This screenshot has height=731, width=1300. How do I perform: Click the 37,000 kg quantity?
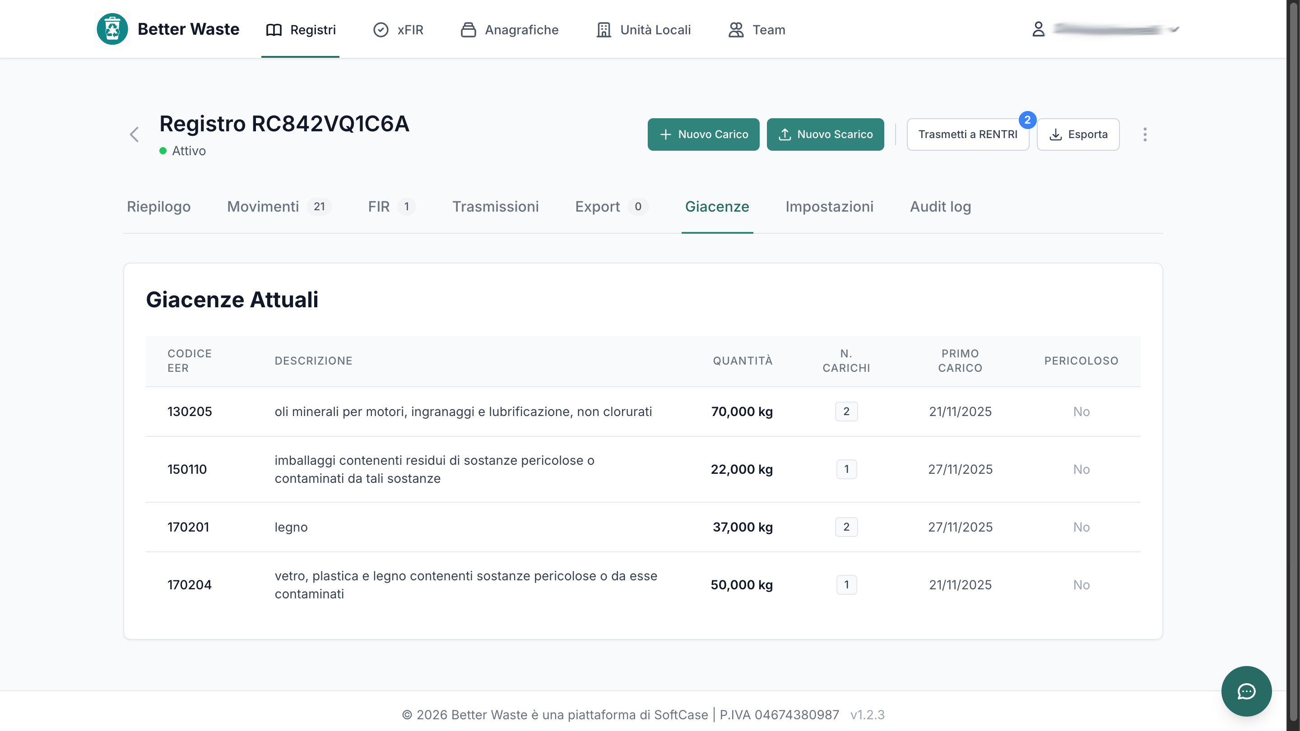coord(743,527)
